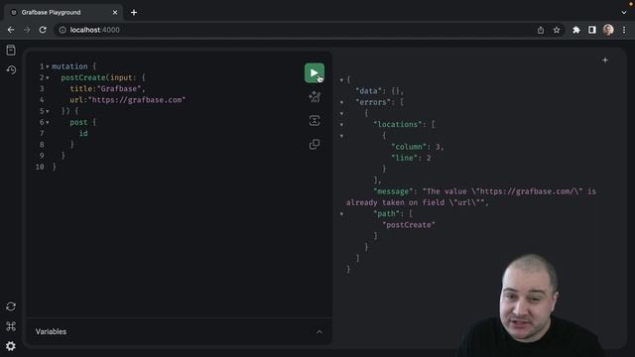This screenshot has width=635, height=357.
Task: Click the refetch schema icon
Action: click(11, 306)
